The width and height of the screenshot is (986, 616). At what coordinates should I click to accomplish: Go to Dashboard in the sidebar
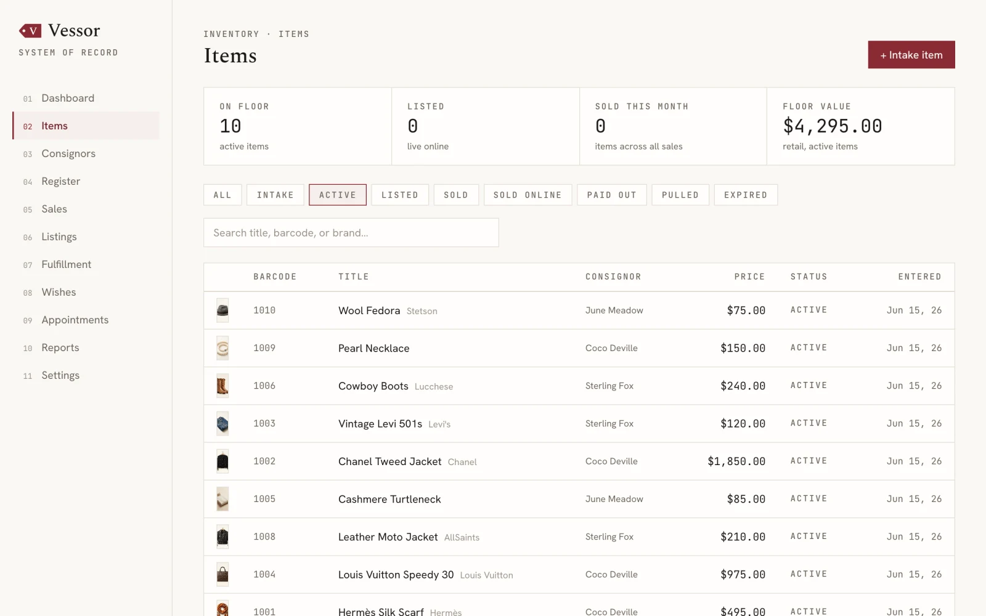86,98
